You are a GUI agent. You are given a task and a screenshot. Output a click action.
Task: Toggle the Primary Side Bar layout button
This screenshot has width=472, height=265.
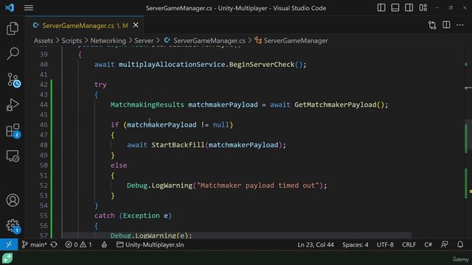381,8
